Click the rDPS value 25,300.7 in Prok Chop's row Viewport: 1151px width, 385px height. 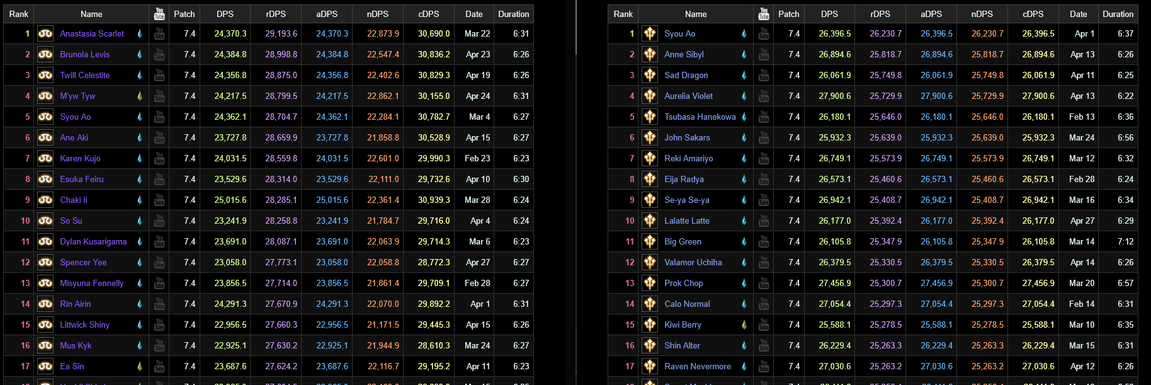click(886, 283)
